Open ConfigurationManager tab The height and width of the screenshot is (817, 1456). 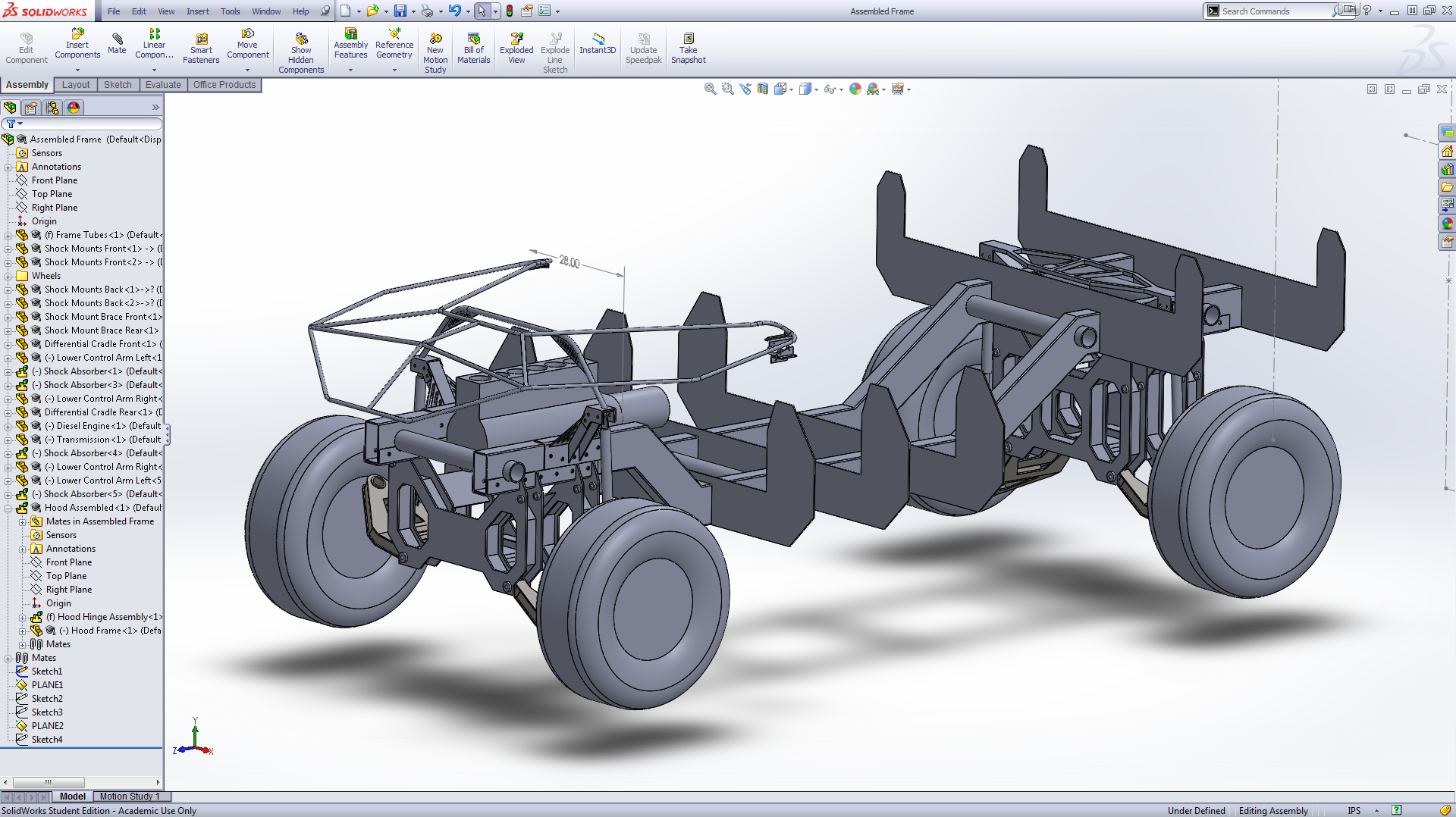click(52, 108)
